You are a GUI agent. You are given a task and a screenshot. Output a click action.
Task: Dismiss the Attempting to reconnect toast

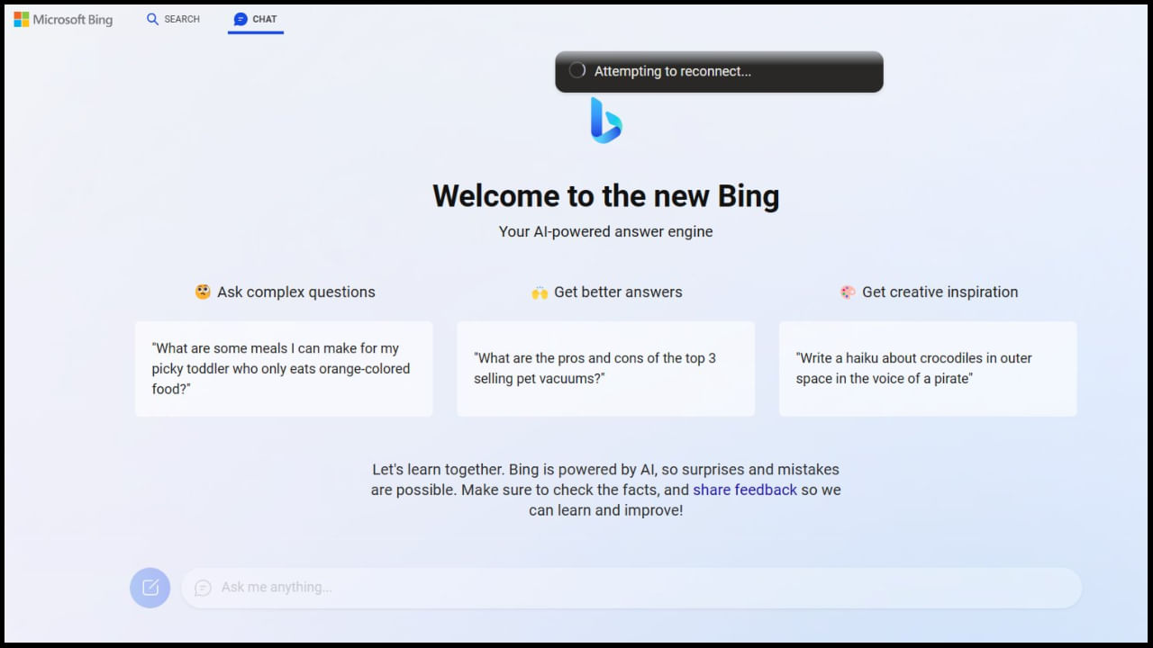coord(718,71)
